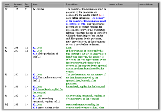Click paragraph index value 175

click(16, 9)
